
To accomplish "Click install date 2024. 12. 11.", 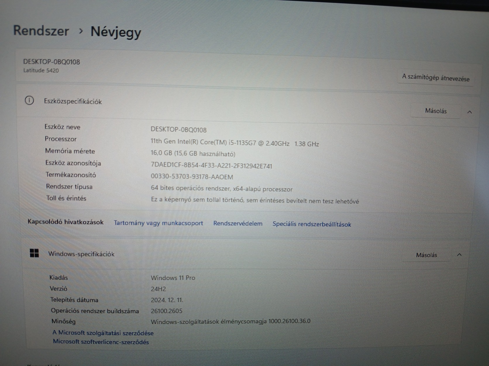I will pyautogui.click(x=167, y=300).
